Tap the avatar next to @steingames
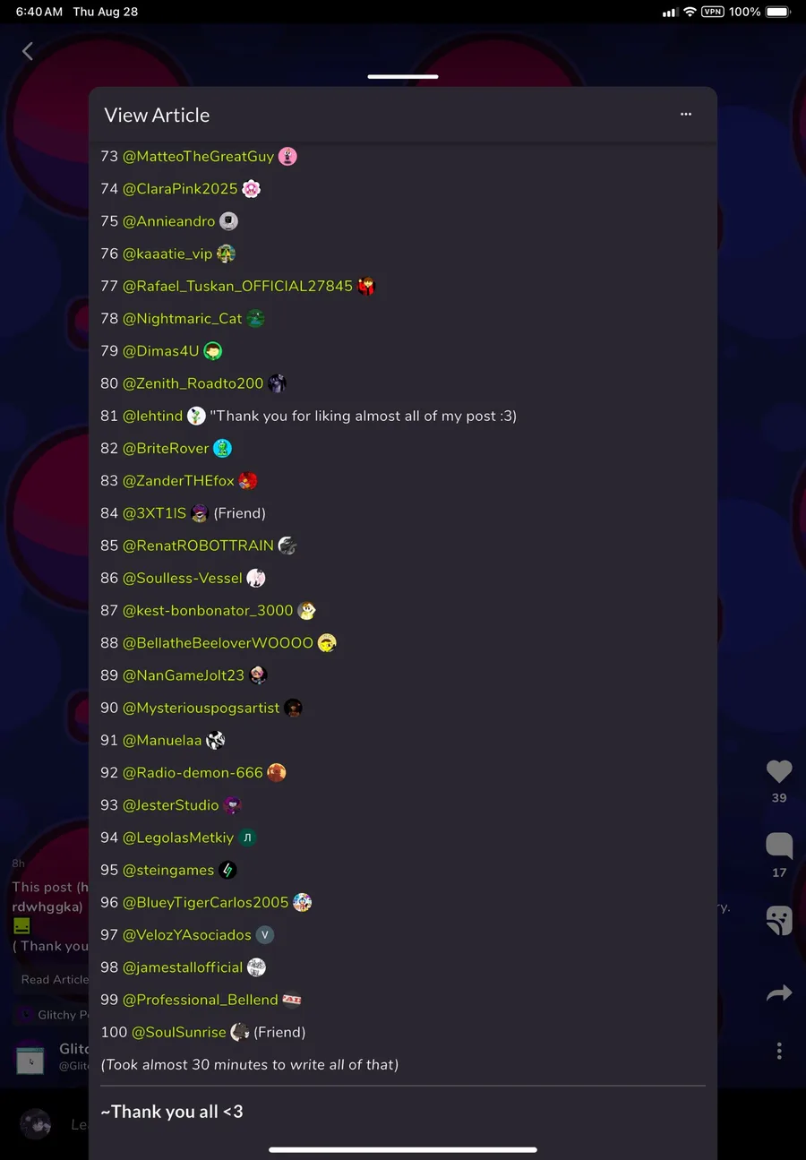 (227, 870)
